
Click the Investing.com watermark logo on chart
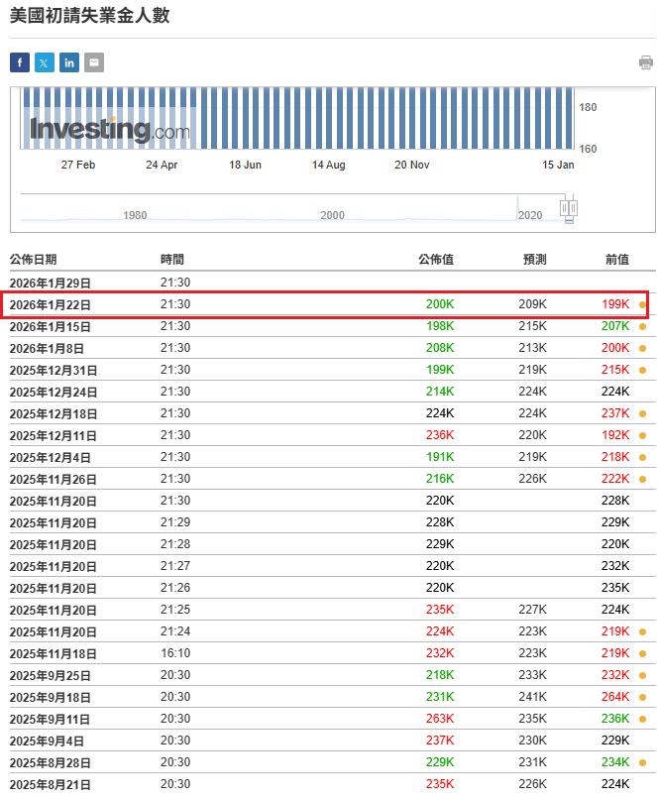tap(109, 130)
